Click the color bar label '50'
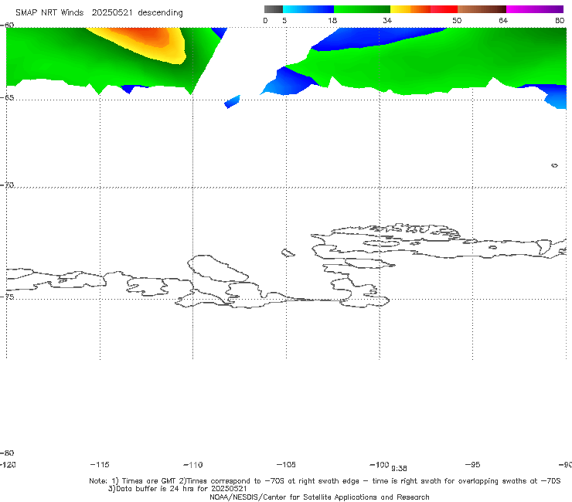This screenshot has height=502, width=572. pos(457,21)
